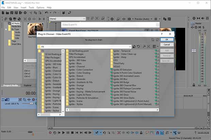Open Ignite - Lights & Flares folder in list
The width and height of the screenshot is (211, 140).
[80, 95]
